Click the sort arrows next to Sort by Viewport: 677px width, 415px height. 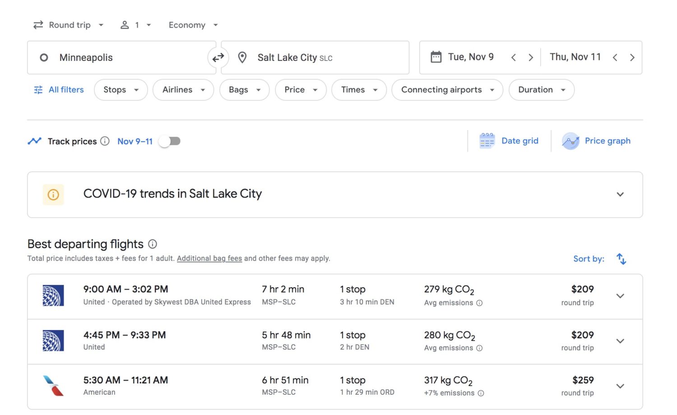coord(621,258)
